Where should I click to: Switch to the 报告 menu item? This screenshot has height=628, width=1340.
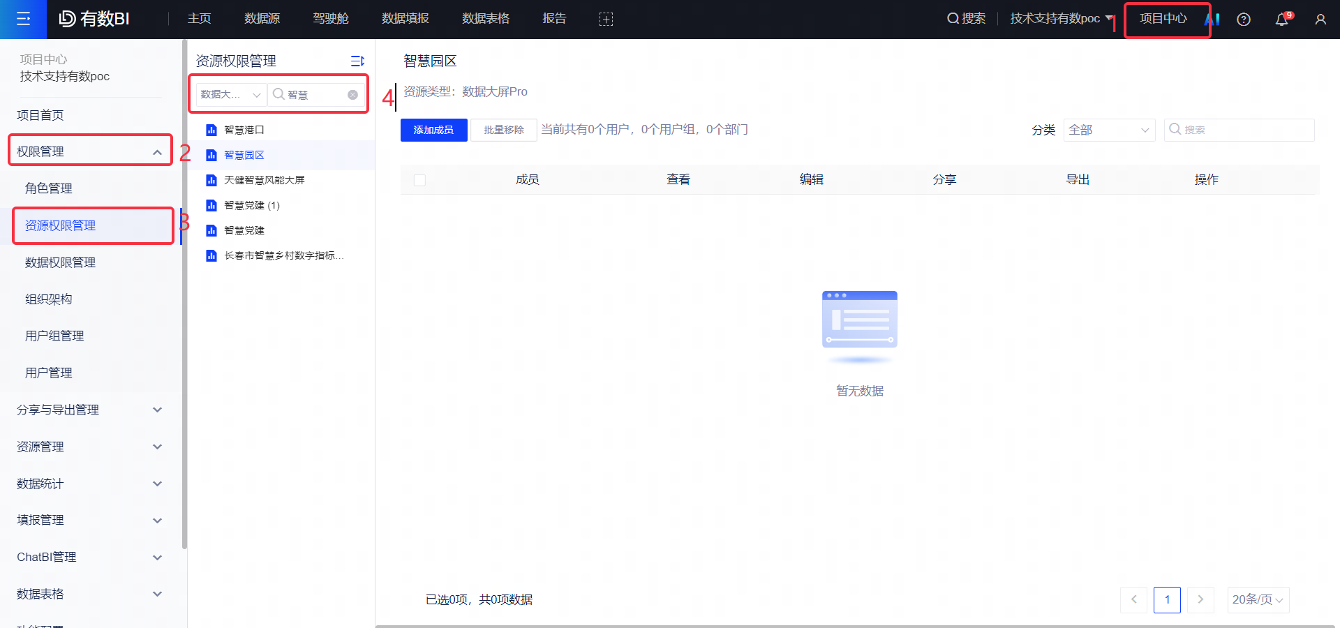pos(554,19)
